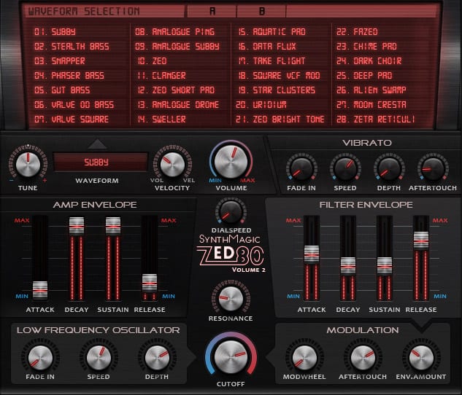Click the Cutoff knob
This screenshot has height=395, width=462.
click(231, 357)
